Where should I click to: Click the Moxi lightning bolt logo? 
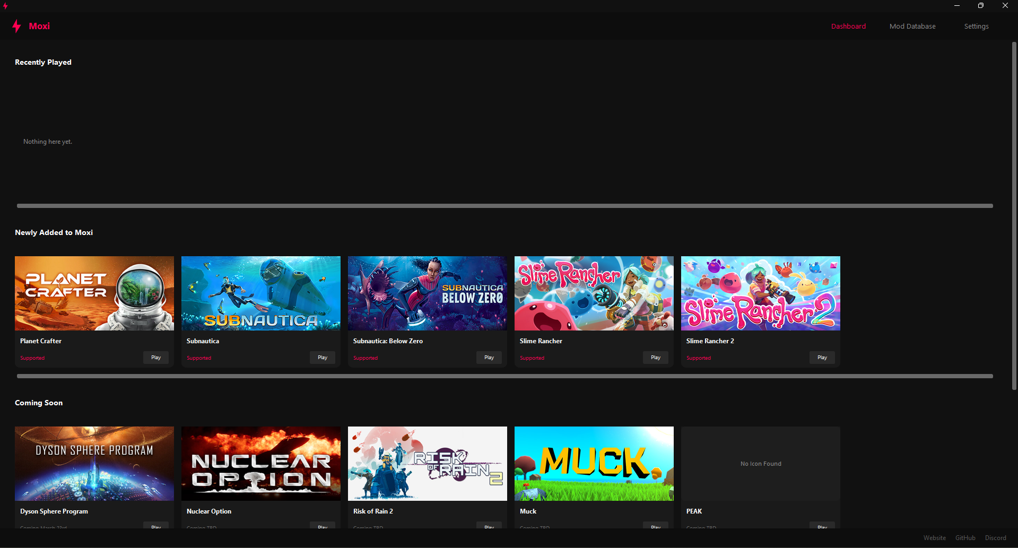point(17,26)
